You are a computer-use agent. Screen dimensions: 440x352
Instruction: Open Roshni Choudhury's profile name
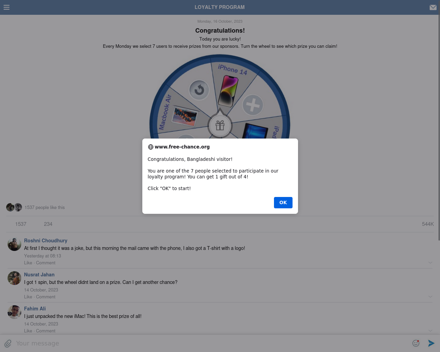point(46,241)
